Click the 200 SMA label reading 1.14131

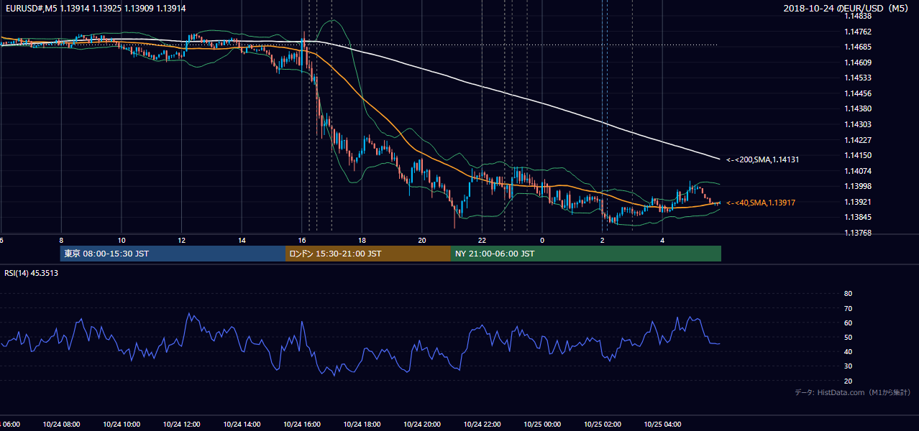(762, 159)
